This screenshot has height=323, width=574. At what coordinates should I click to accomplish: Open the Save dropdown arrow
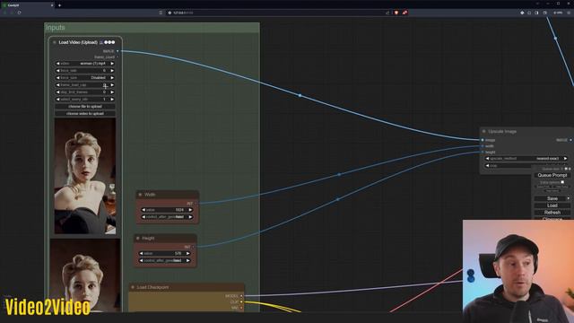(x=569, y=198)
